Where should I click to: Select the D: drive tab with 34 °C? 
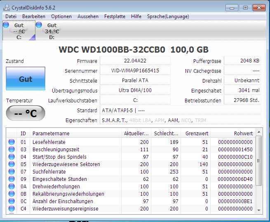pyautogui.click(x=52, y=30)
